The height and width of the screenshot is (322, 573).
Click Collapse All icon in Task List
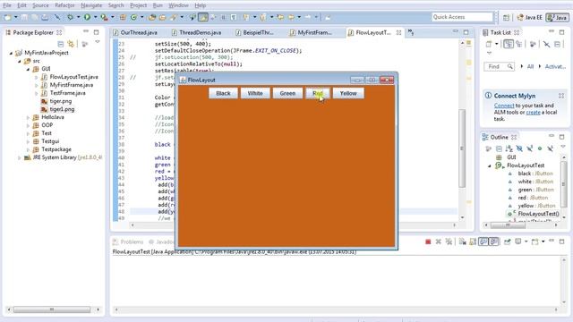557,44
